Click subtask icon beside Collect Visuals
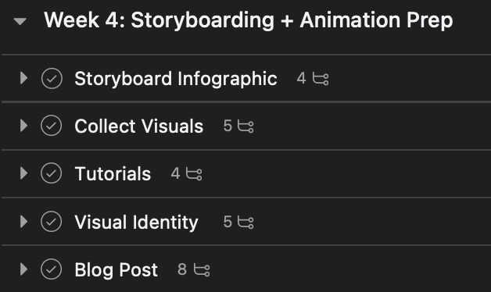 pos(245,126)
